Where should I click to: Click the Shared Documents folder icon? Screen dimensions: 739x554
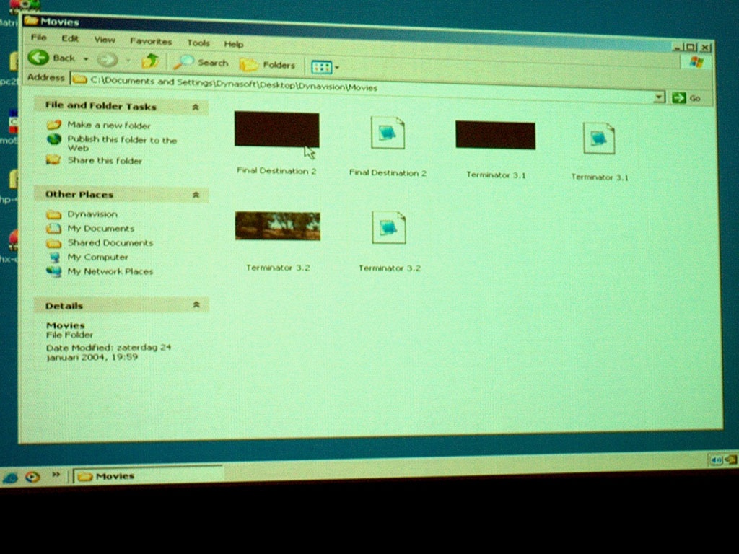[53, 243]
